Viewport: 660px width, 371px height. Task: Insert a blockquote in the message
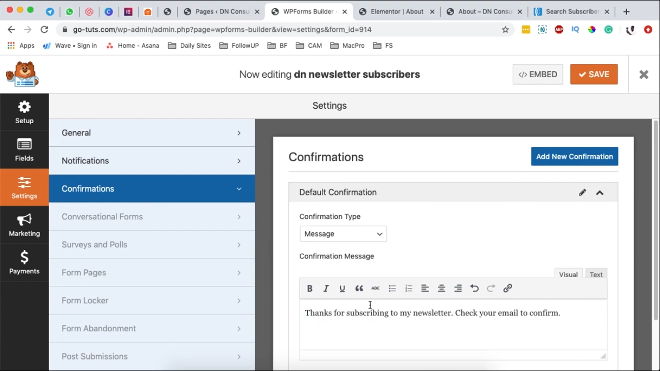coord(359,288)
